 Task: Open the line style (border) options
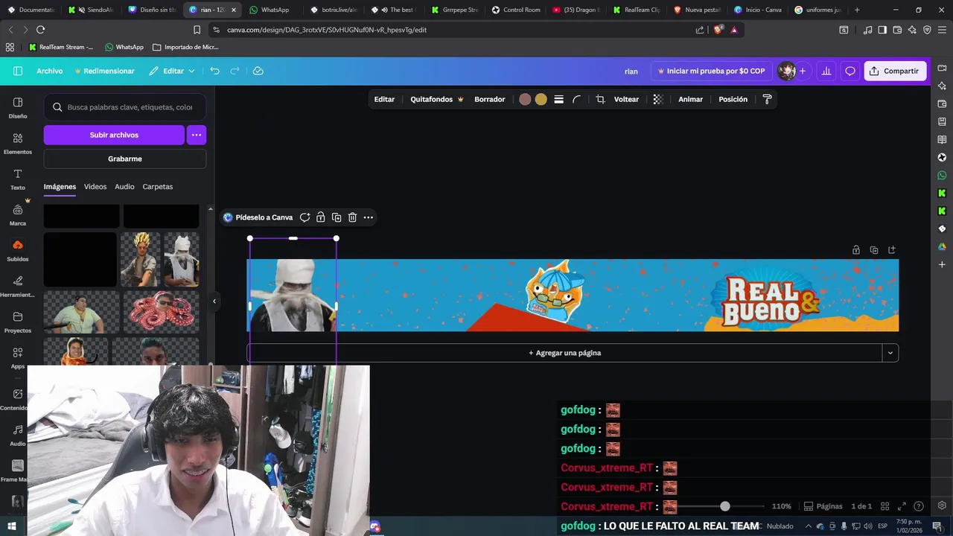click(558, 99)
